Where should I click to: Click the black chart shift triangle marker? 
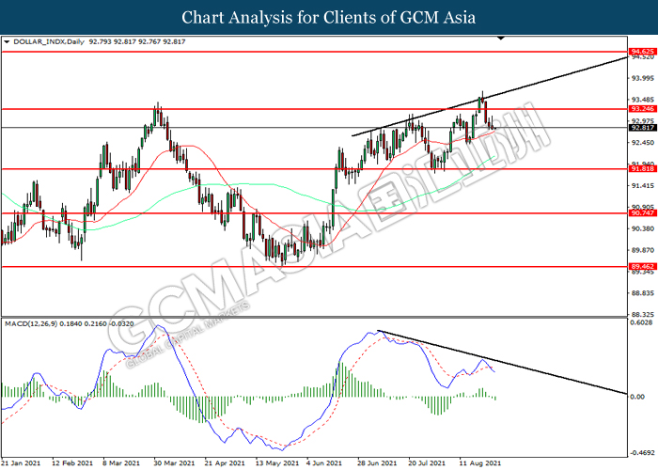tap(502, 39)
